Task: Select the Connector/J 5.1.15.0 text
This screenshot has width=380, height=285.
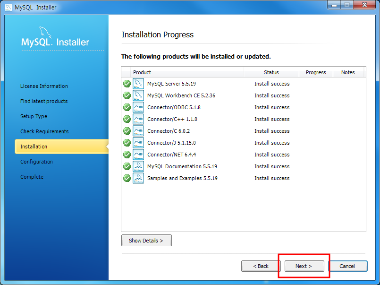Action: tap(171, 143)
